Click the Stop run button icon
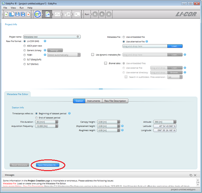This screenshot has width=202, height=193. coord(109,14)
